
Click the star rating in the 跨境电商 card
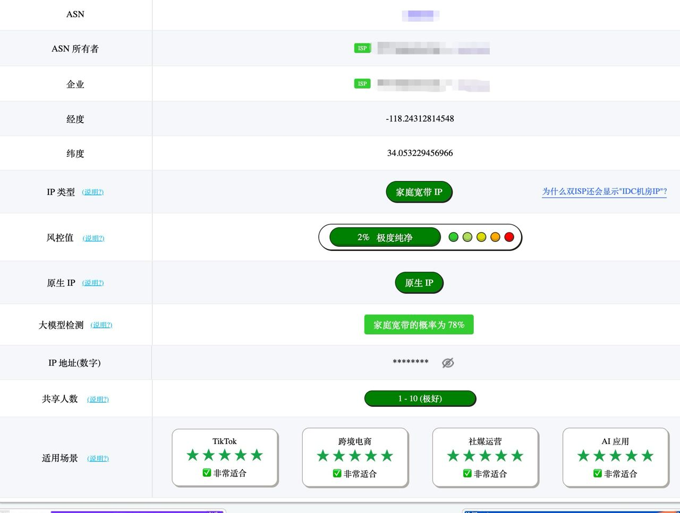pyautogui.click(x=355, y=456)
